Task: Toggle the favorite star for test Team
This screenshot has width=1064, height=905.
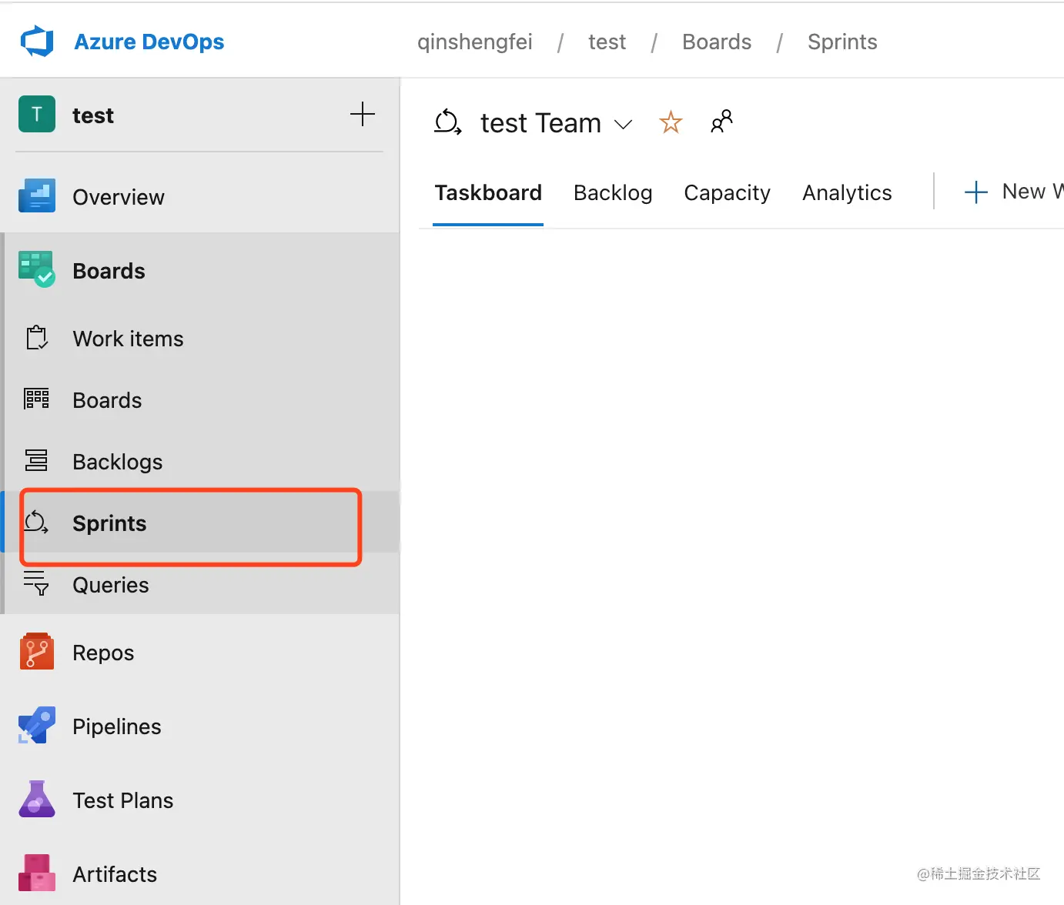Action: click(x=671, y=122)
